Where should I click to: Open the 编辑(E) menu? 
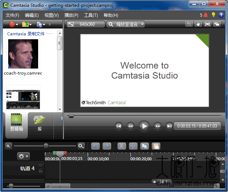(x=32, y=15)
